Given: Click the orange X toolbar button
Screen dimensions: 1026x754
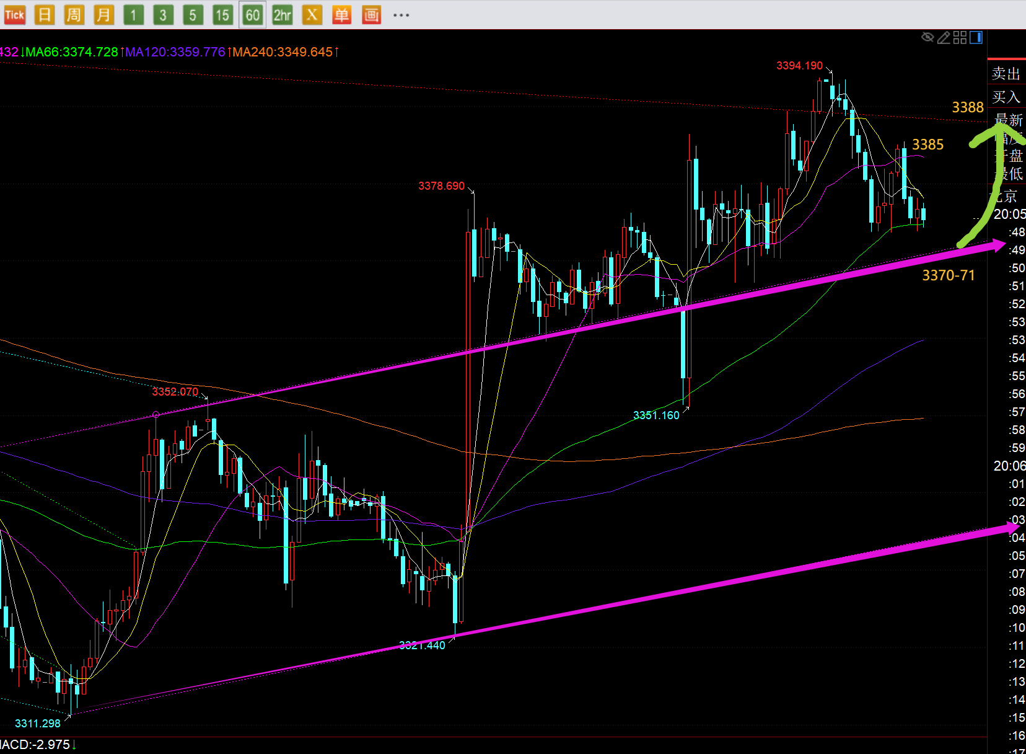Looking at the screenshot, I should (312, 15).
